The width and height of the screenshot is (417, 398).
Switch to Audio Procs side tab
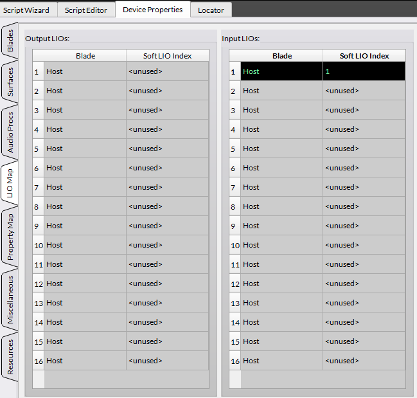tap(10, 132)
